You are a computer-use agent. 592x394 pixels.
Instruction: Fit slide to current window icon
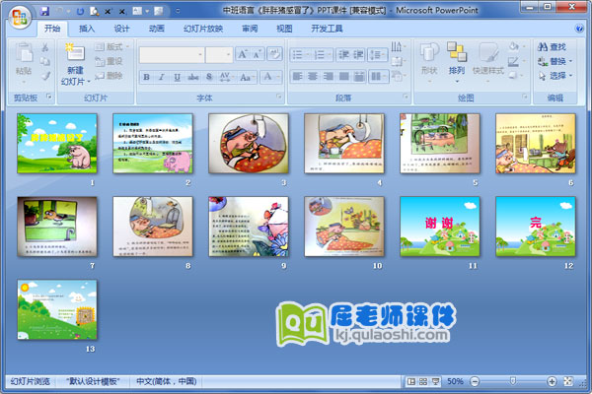click(x=568, y=381)
